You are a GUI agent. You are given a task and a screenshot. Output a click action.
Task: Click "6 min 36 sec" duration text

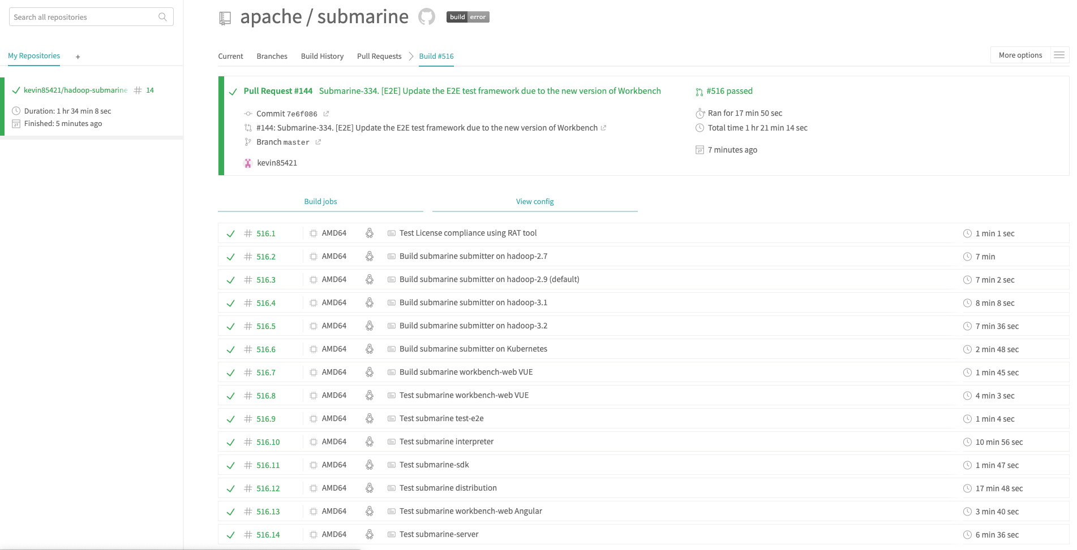tap(997, 535)
